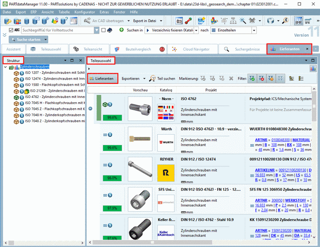The height and width of the screenshot is (247, 320).
Task: Toggle the ABC full-text search checkbox
Action: (11, 30)
